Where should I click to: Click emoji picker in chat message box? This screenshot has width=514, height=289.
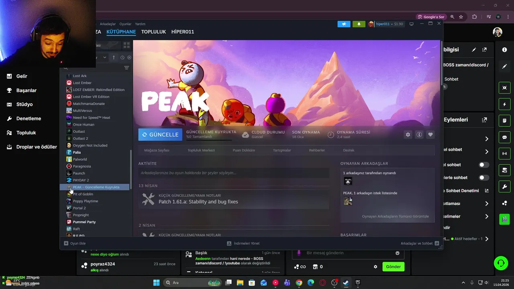click(398, 253)
